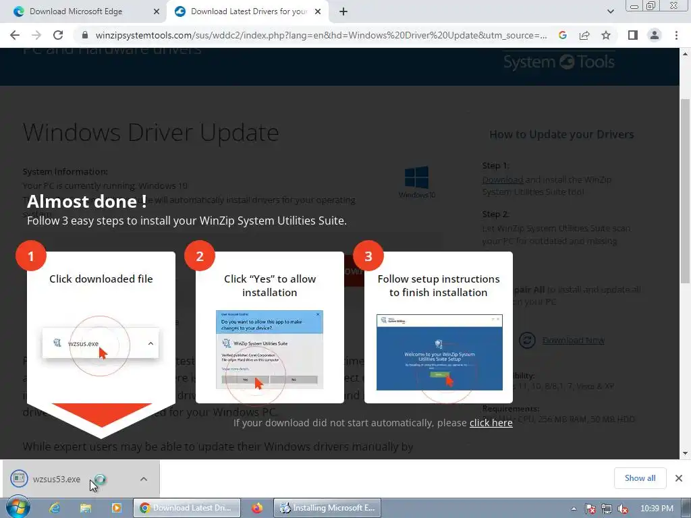
Task: Click the refresh icon beside Download Now
Action: click(527, 340)
